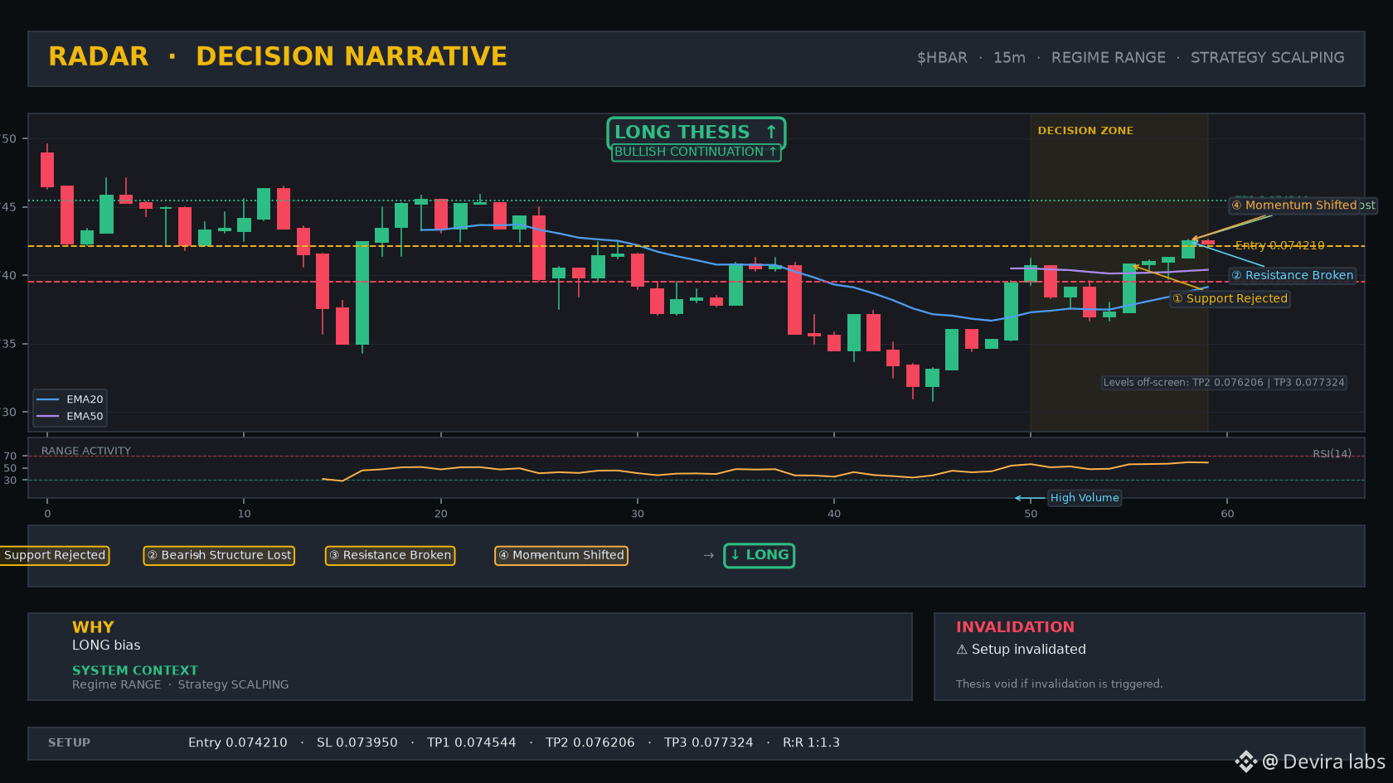The image size is (1393, 783).
Task: Click the Entry 0.074210 price line label
Action: (x=1279, y=246)
